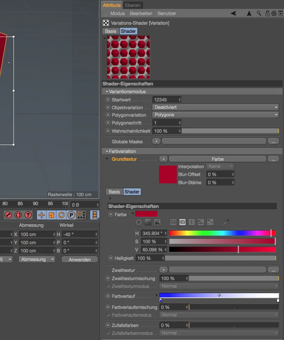This screenshot has height=340, width=284.
Task: Click the lock icon in the Attribute manager
Action: point(268,13)
